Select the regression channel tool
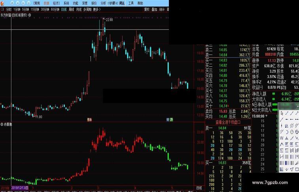The width and height of the screenshot is (299, 192). [x=292, y=150]
